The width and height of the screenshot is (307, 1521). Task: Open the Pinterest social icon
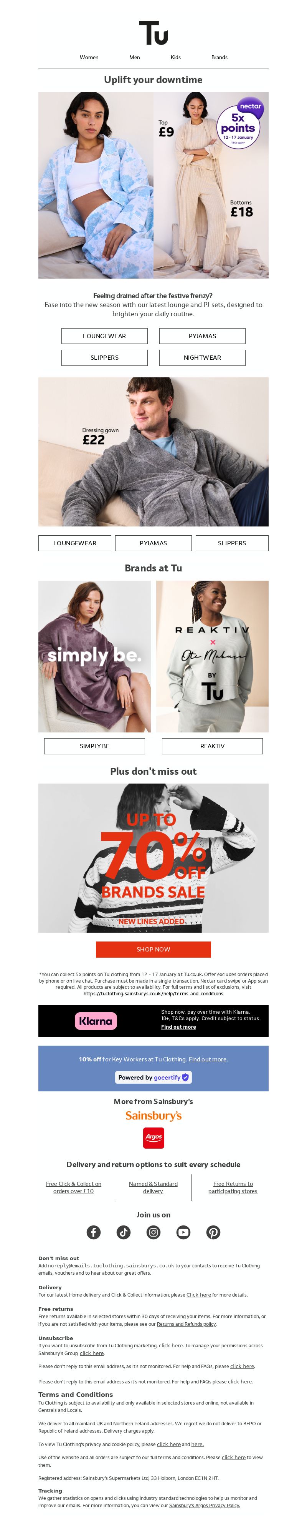pos(213,1232)
